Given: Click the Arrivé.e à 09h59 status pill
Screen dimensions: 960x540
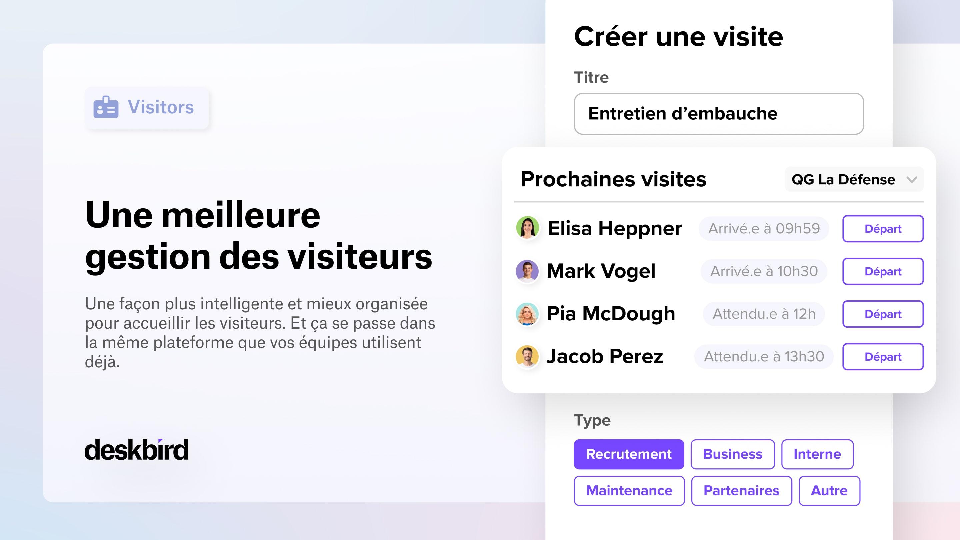Looking at the screenshot, I should (764, 228).
